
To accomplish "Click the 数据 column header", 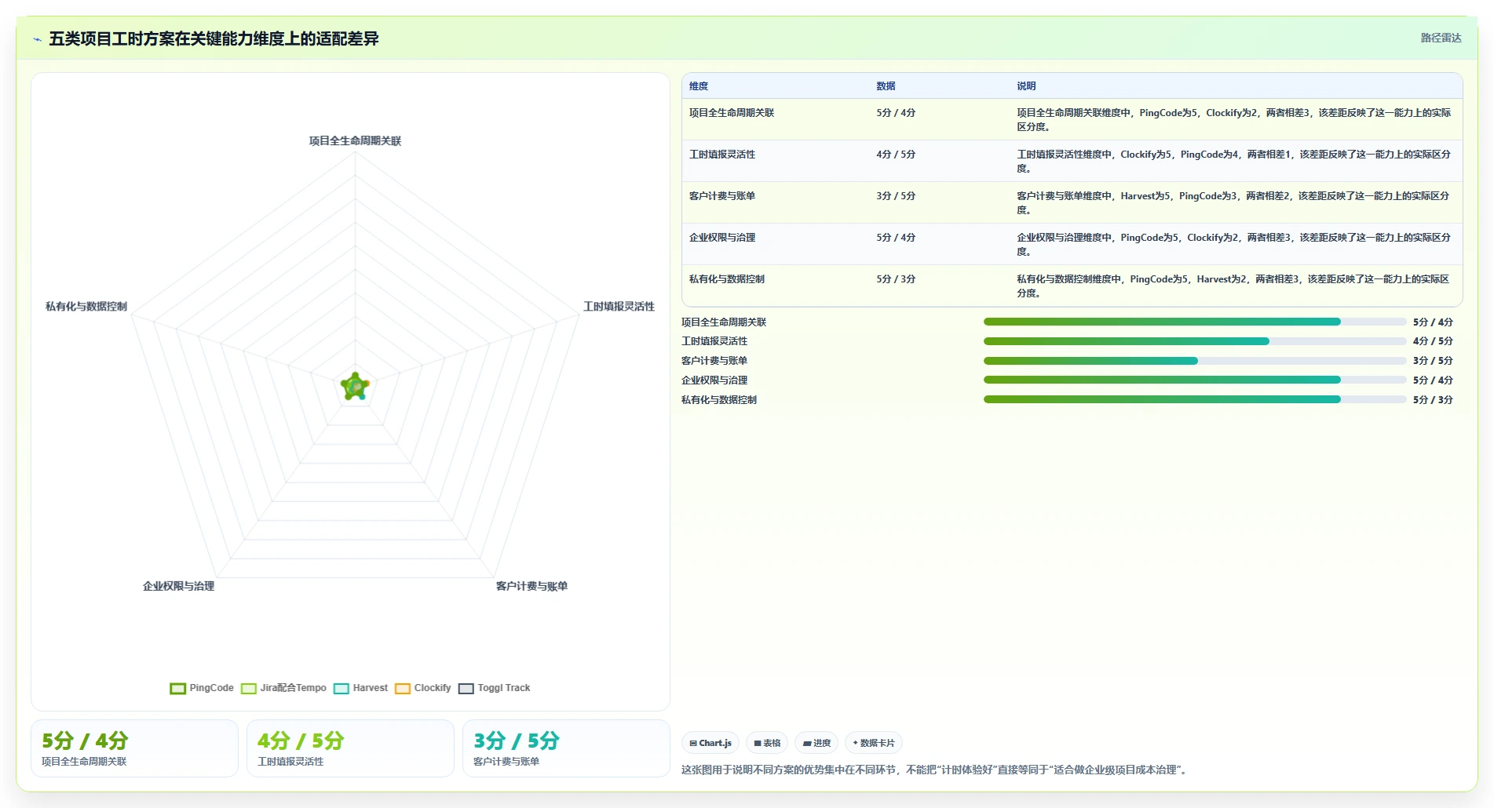I will tap(886, 86).
